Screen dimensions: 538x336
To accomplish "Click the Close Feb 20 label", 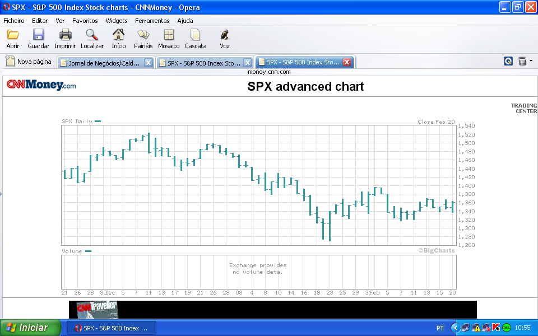I will click(436, 122).
